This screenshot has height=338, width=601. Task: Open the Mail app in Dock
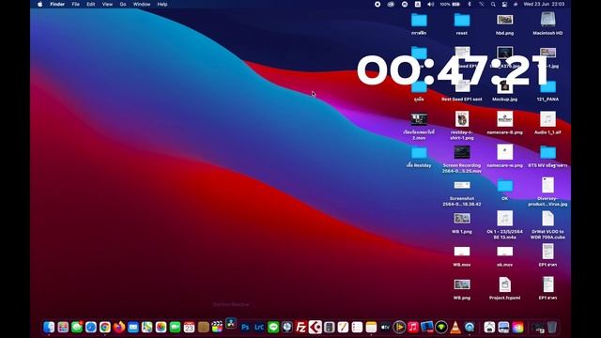tap(133, 327)
